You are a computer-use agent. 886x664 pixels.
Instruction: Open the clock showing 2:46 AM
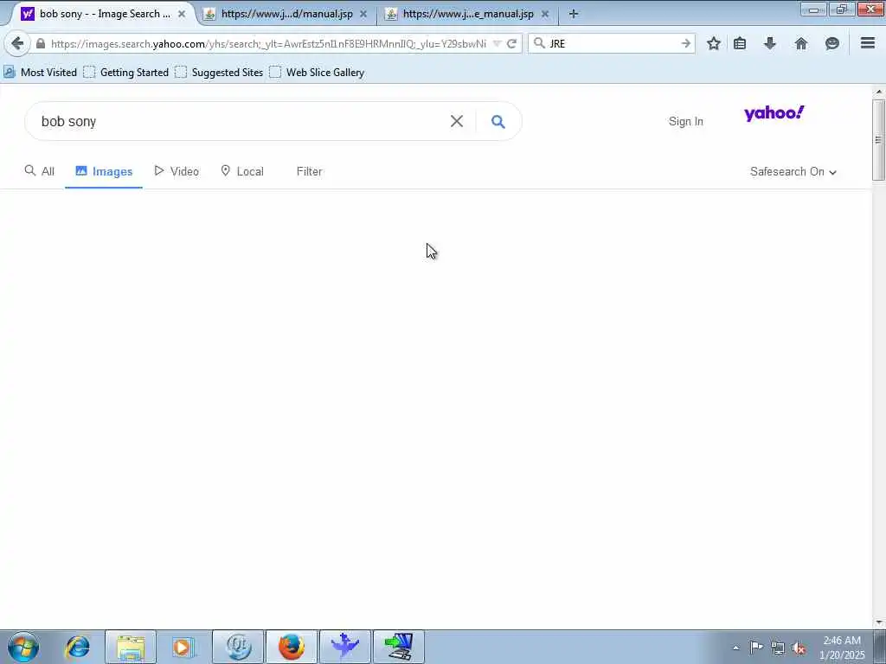(842, 648)
